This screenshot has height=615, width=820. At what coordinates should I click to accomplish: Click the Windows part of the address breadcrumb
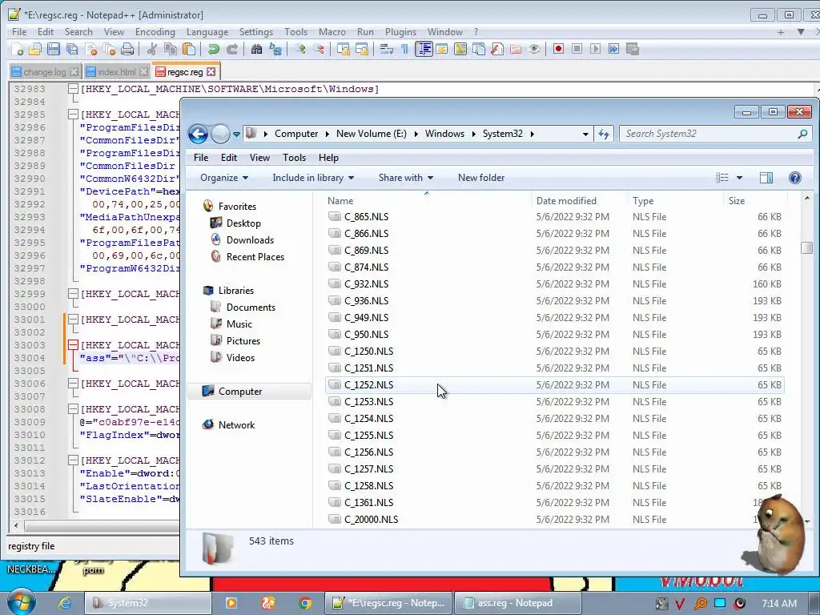pos(444,134)
